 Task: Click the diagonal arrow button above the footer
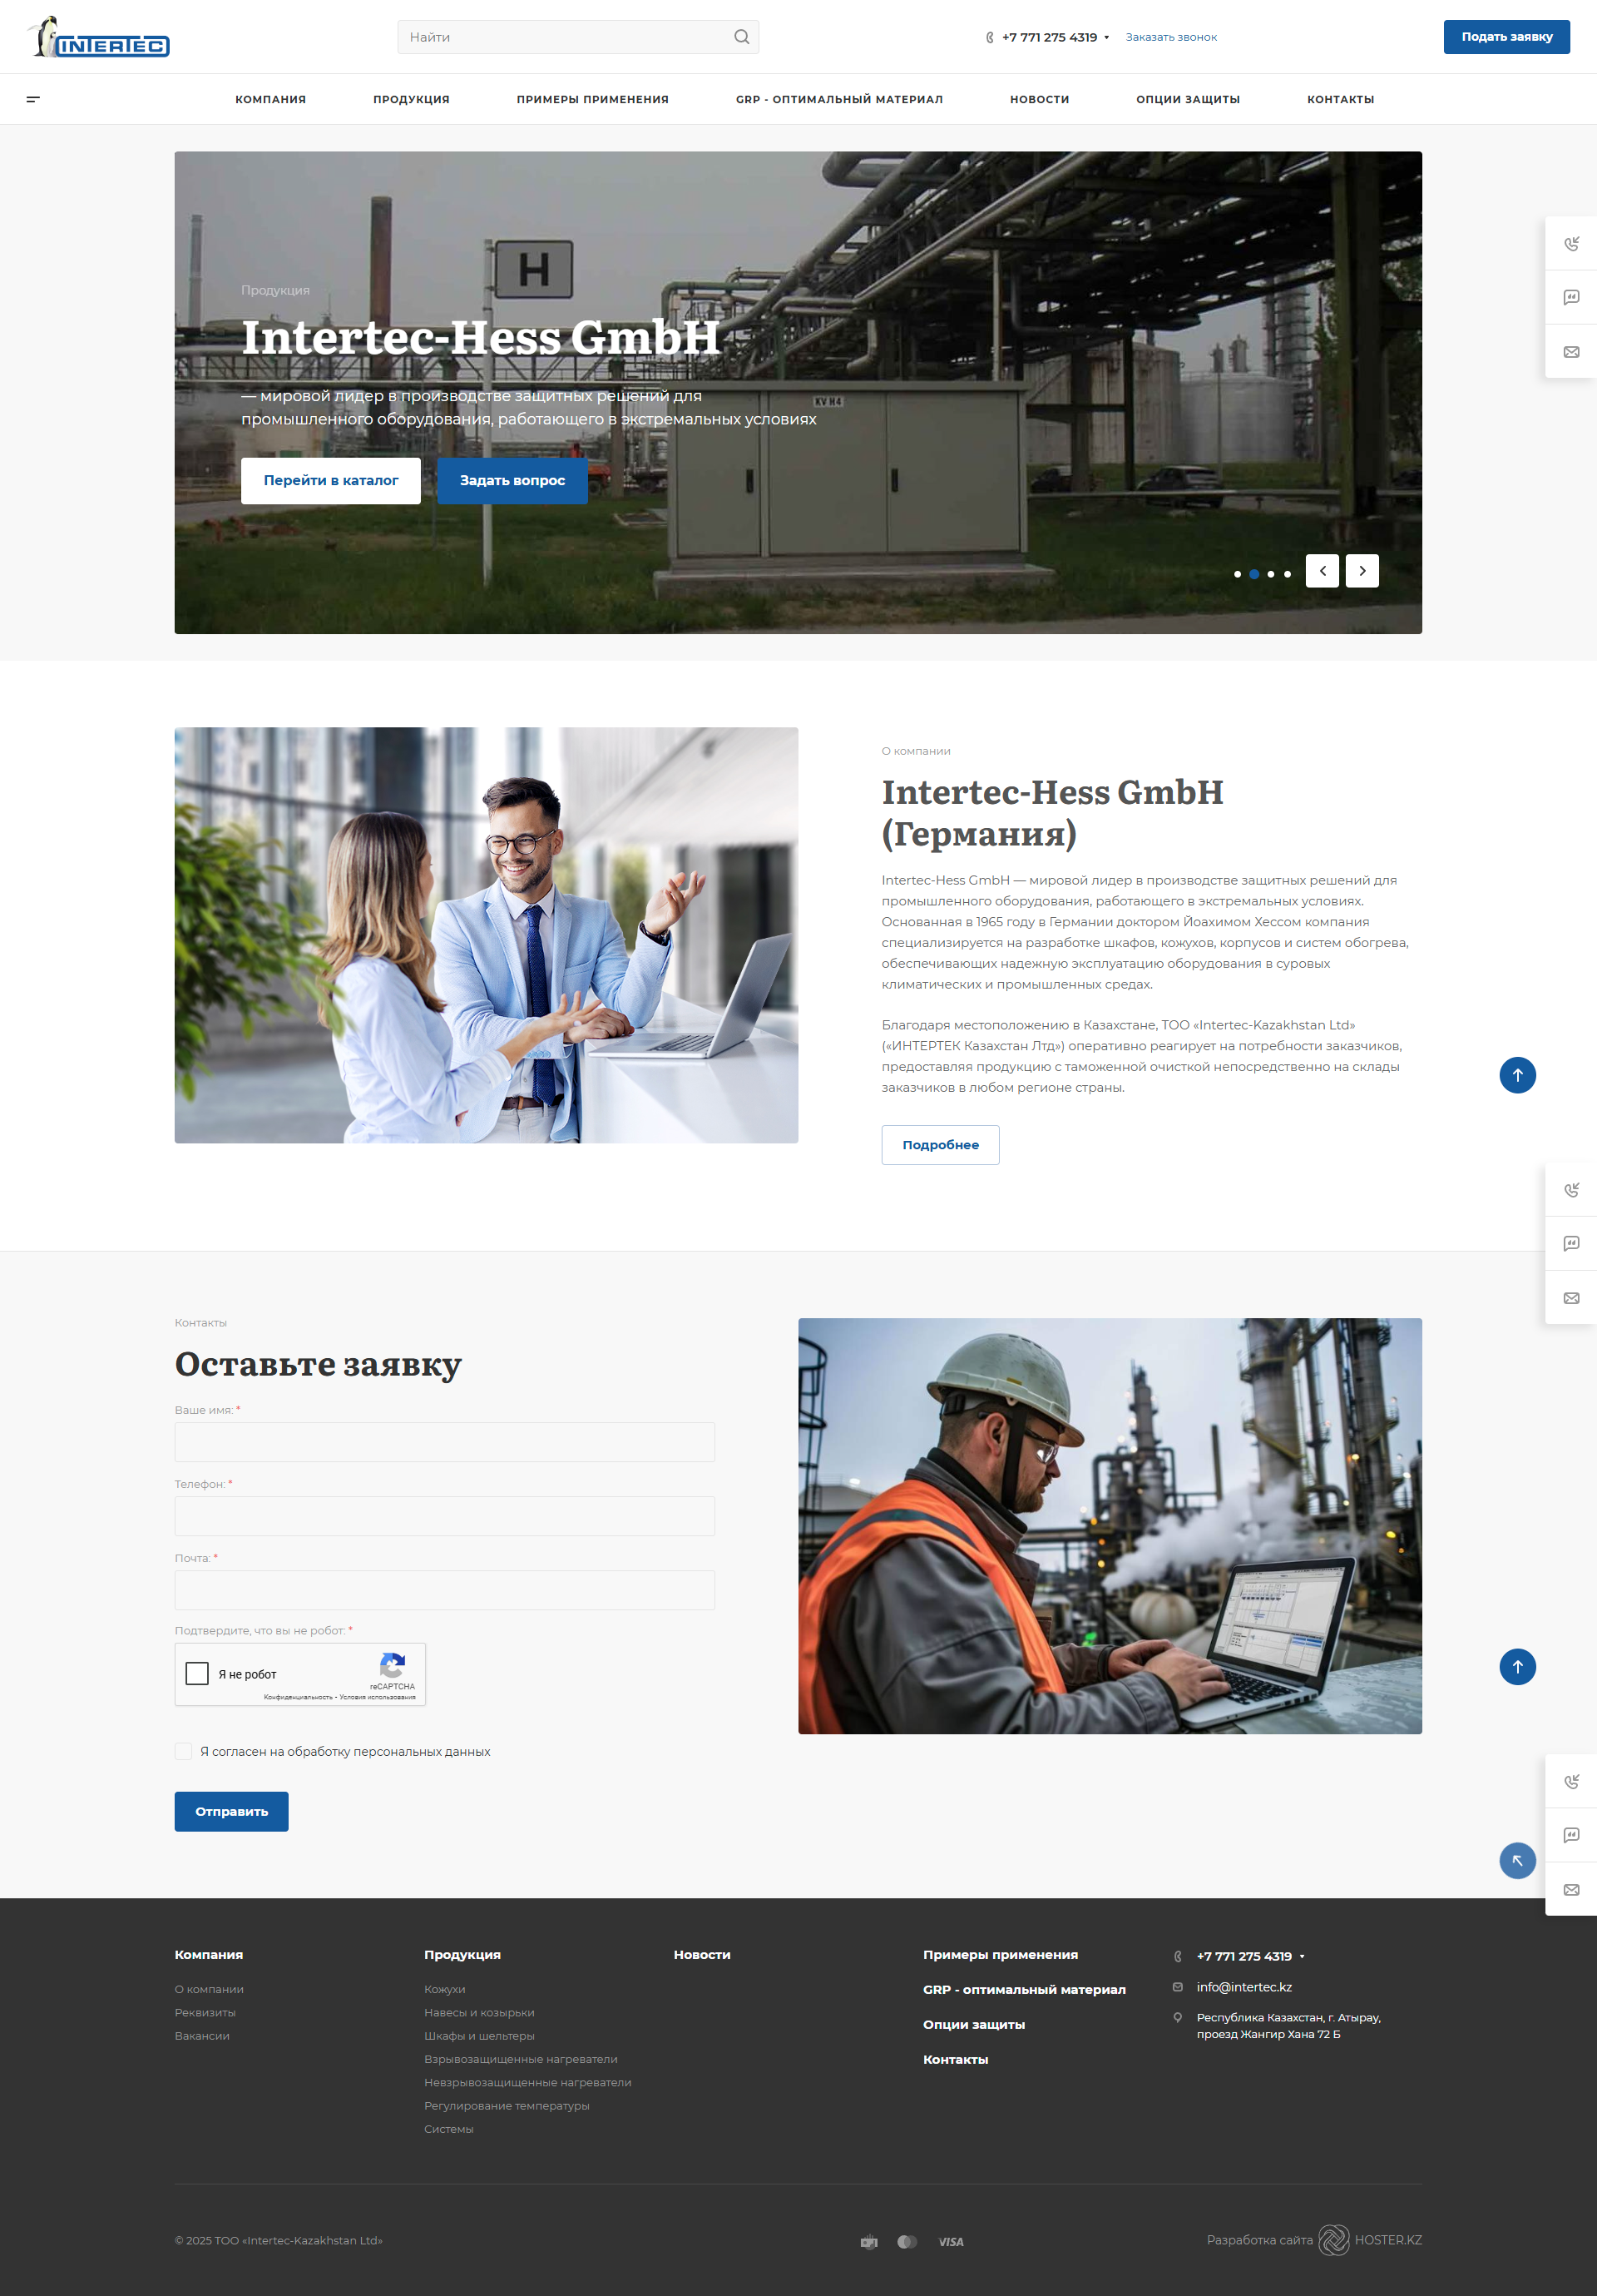(1517, 1861)
